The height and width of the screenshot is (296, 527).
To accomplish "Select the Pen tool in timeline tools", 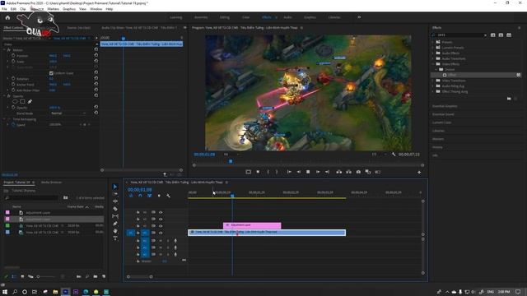I will [115, 224].
